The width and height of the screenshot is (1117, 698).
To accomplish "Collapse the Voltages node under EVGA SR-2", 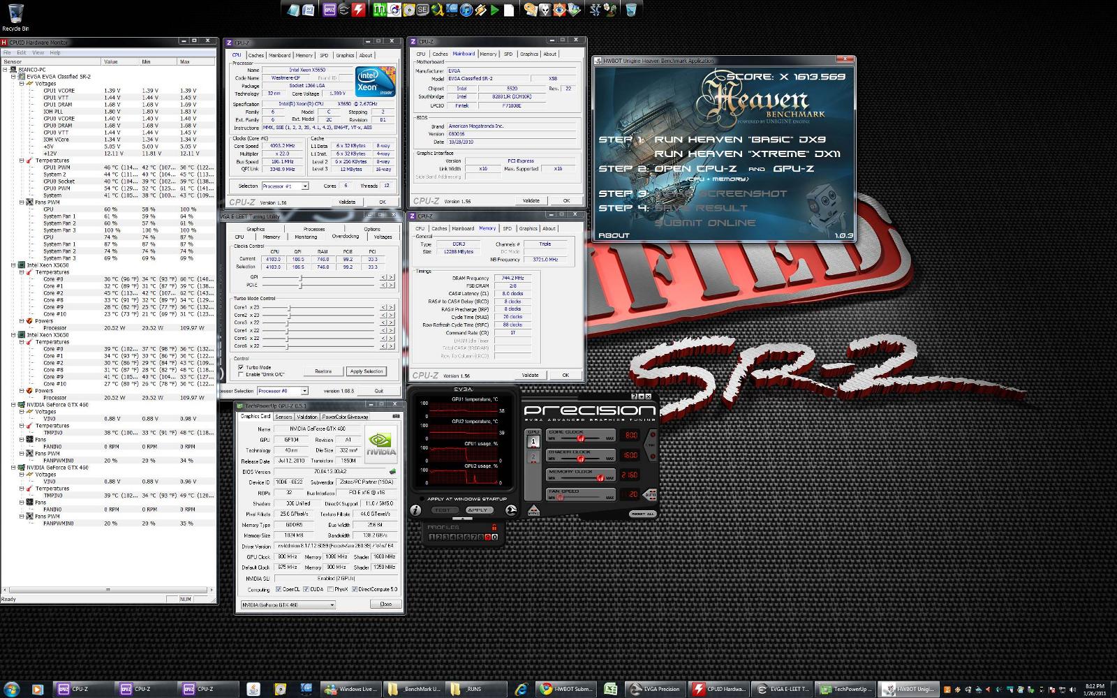I will click(22, 84).
